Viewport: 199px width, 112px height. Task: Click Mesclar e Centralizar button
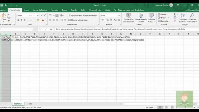[78, 20]
